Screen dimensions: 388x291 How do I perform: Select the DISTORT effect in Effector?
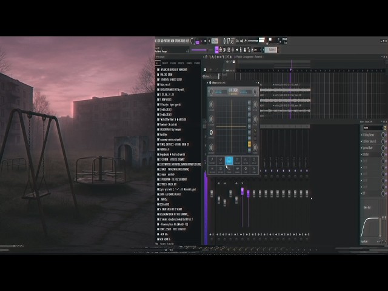(212, 161)
